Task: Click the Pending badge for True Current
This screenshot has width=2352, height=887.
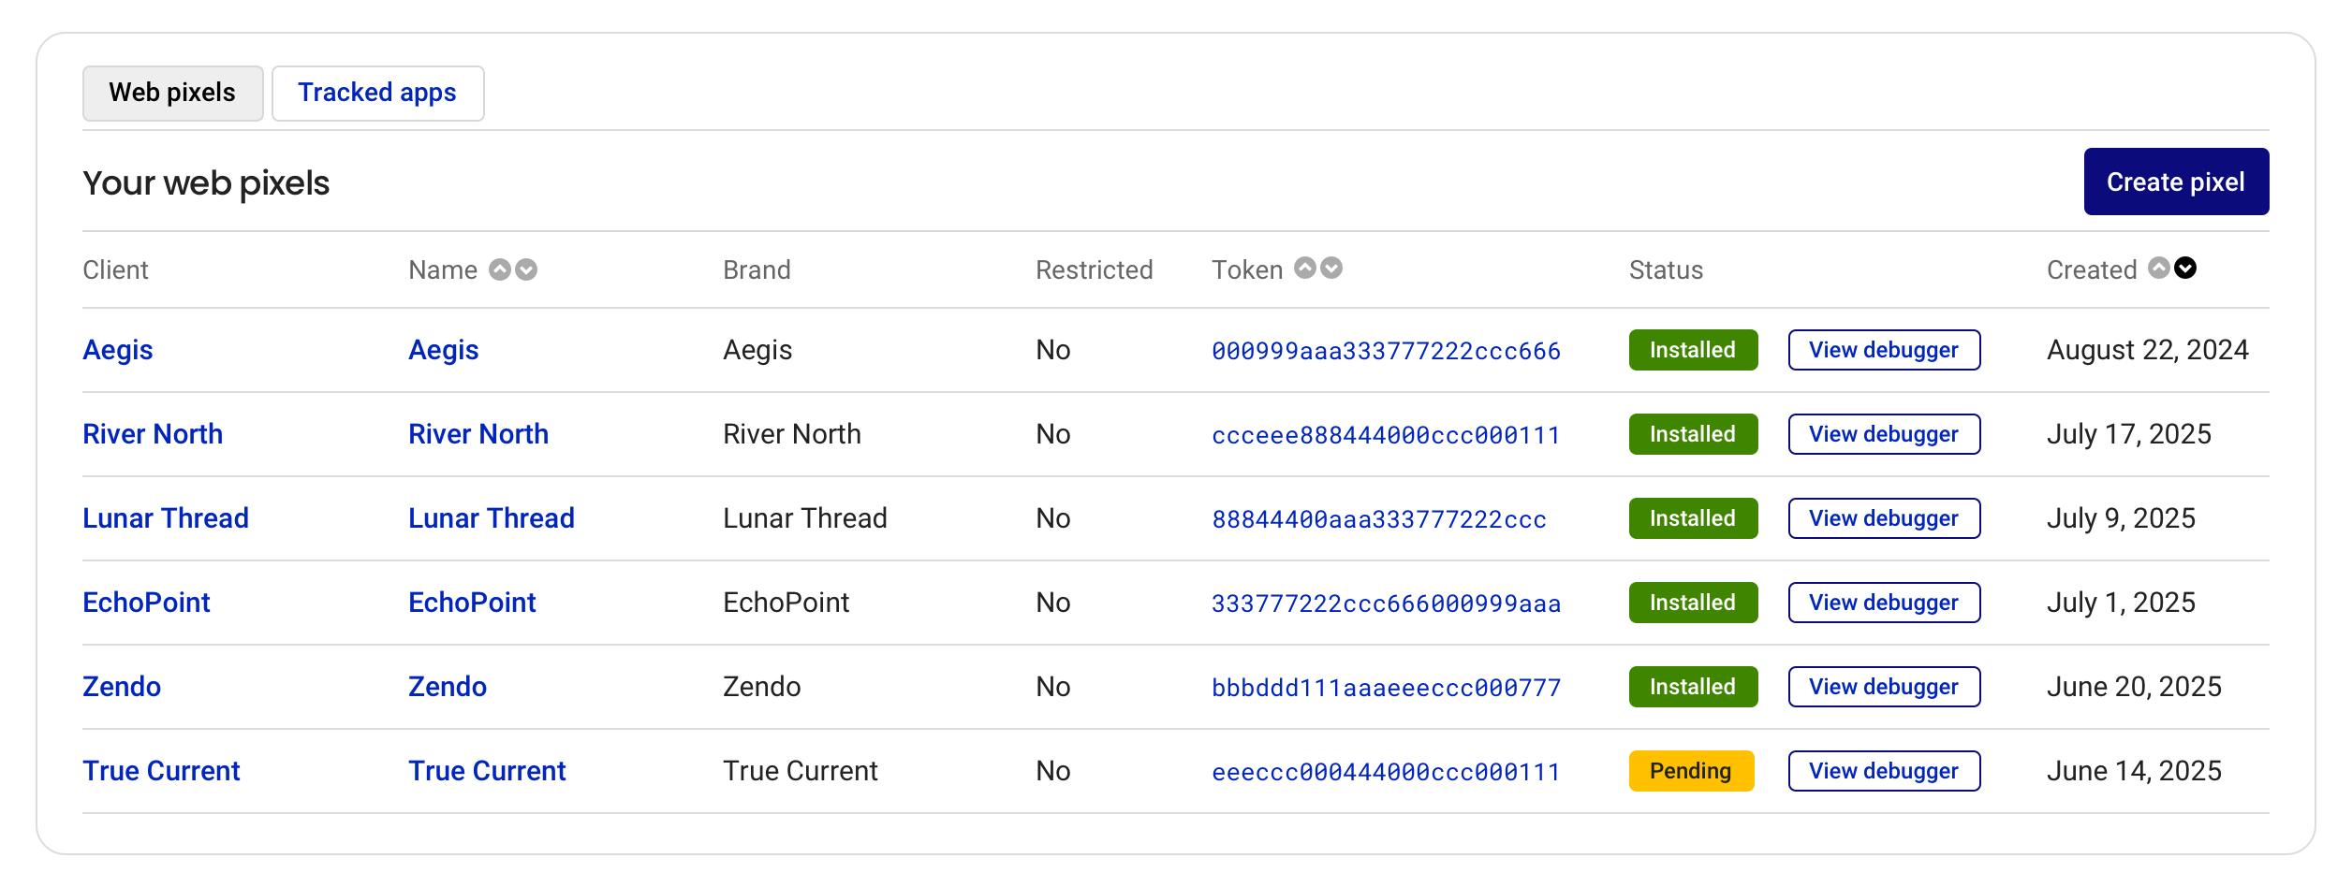Action: [1690, 771]
